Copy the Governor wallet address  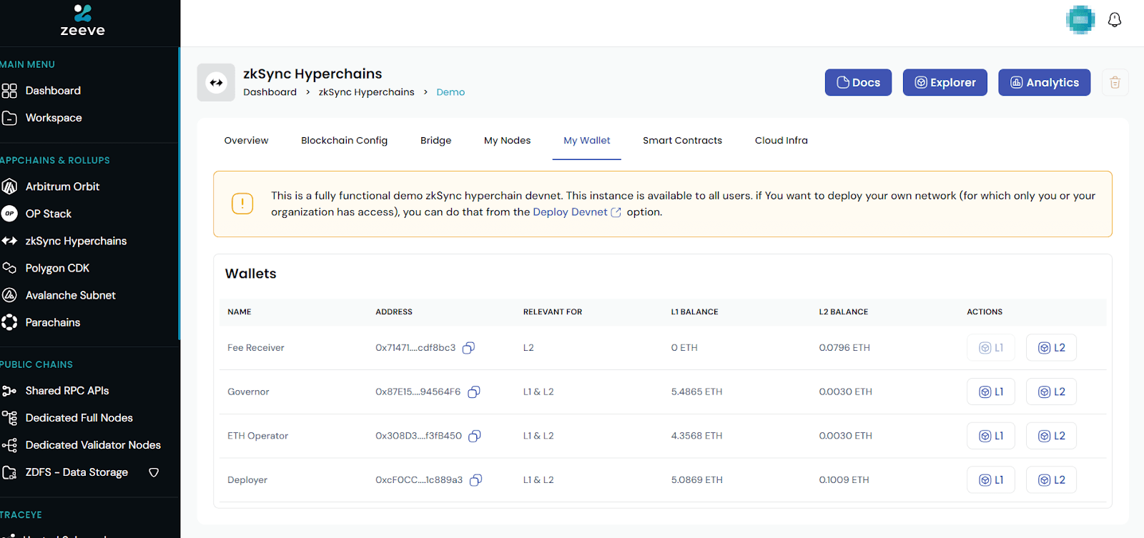473,392
